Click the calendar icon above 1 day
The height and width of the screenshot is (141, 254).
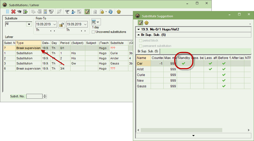tap(94, 22)
